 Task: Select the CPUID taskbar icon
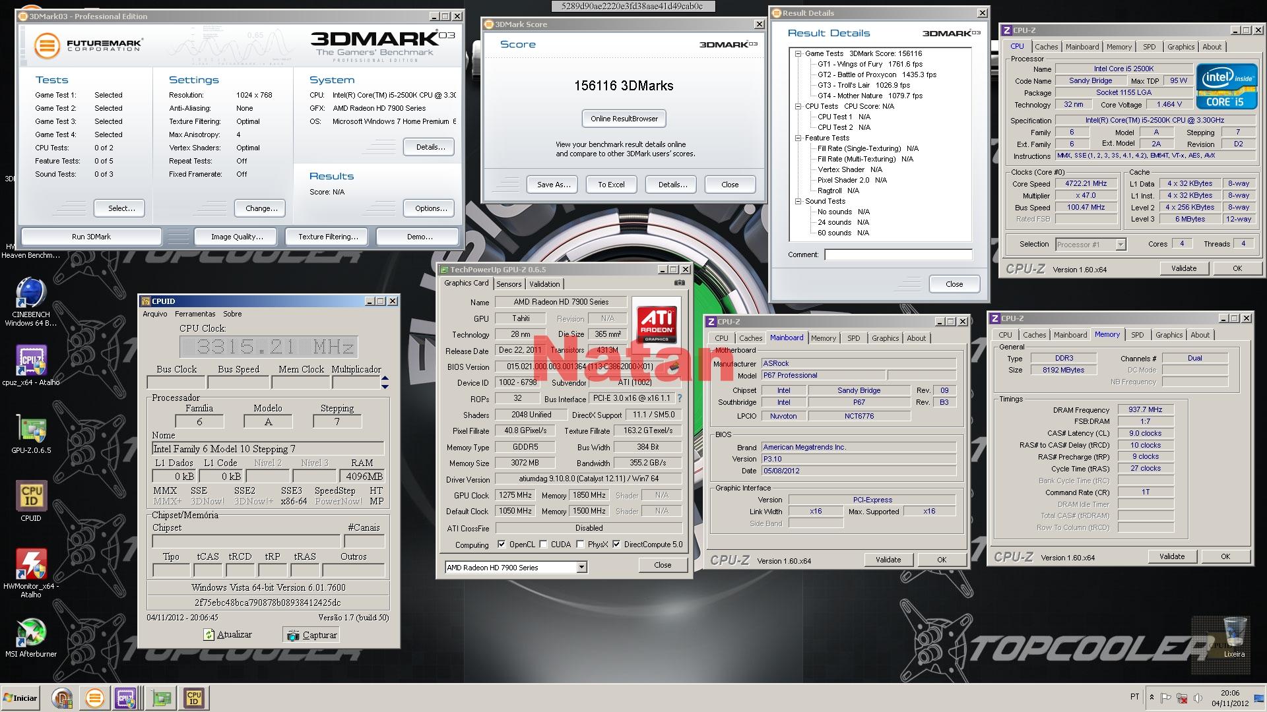point(195,698)
